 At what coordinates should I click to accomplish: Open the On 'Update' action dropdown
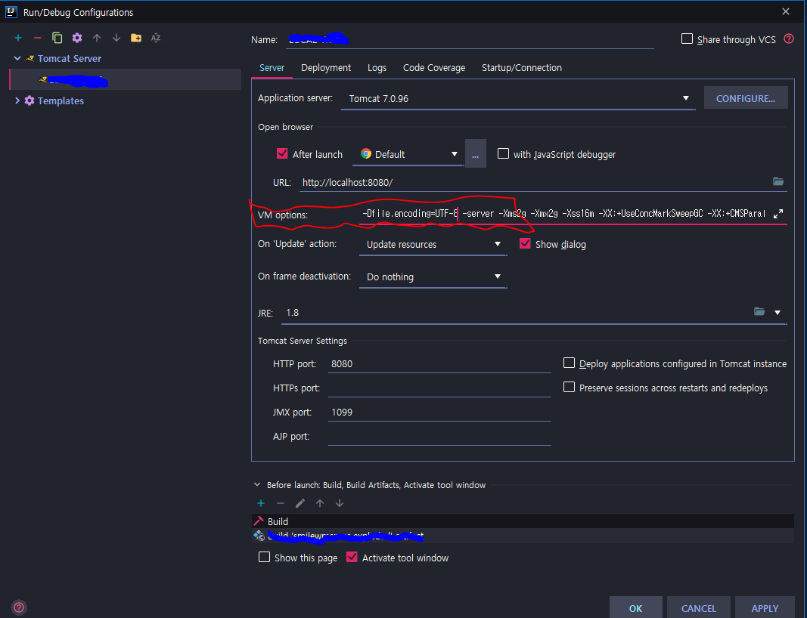433,244
